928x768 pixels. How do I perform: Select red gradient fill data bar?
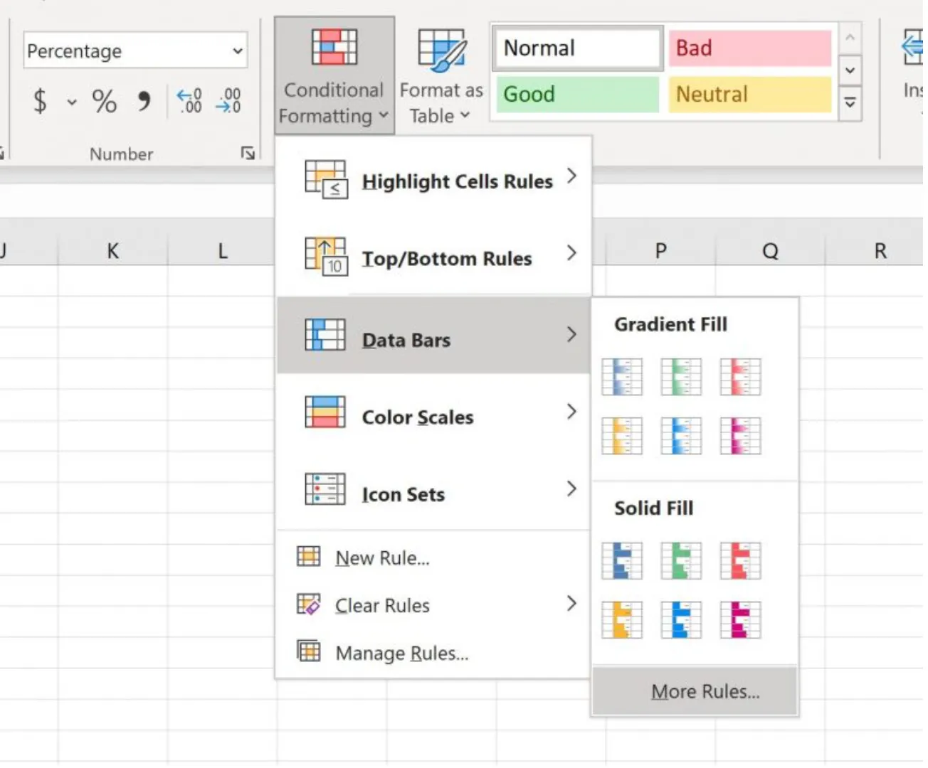[x=740, y=377]
